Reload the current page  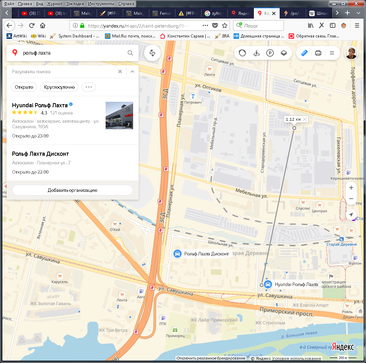(32, 25)
